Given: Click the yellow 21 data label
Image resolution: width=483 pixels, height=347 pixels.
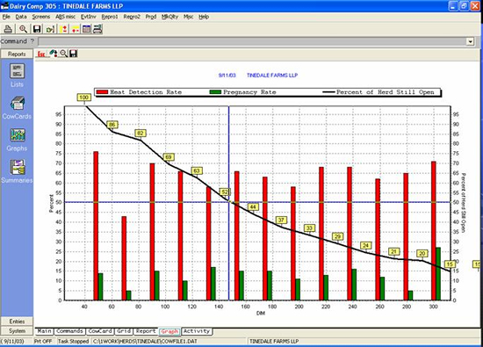Looking at the screenshot, I should [394, 252].
